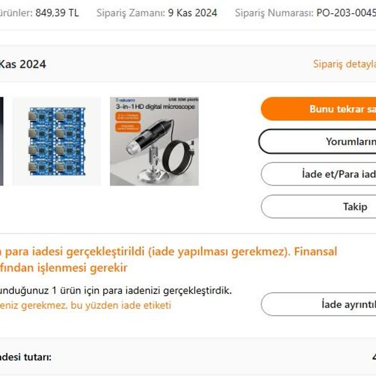Click the 849,39 TL products total
Viewport: 376px width, 376px height.
pos(57,13)
